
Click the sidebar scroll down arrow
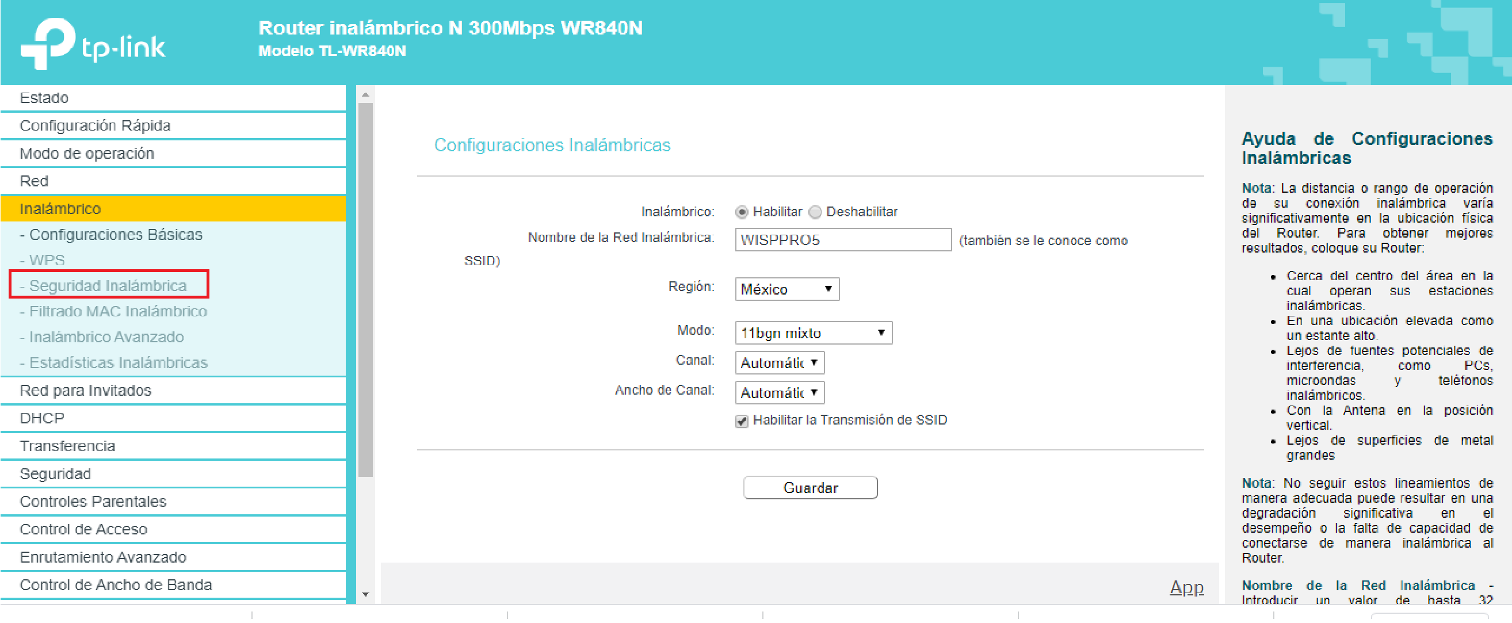(x=366, y=594)
